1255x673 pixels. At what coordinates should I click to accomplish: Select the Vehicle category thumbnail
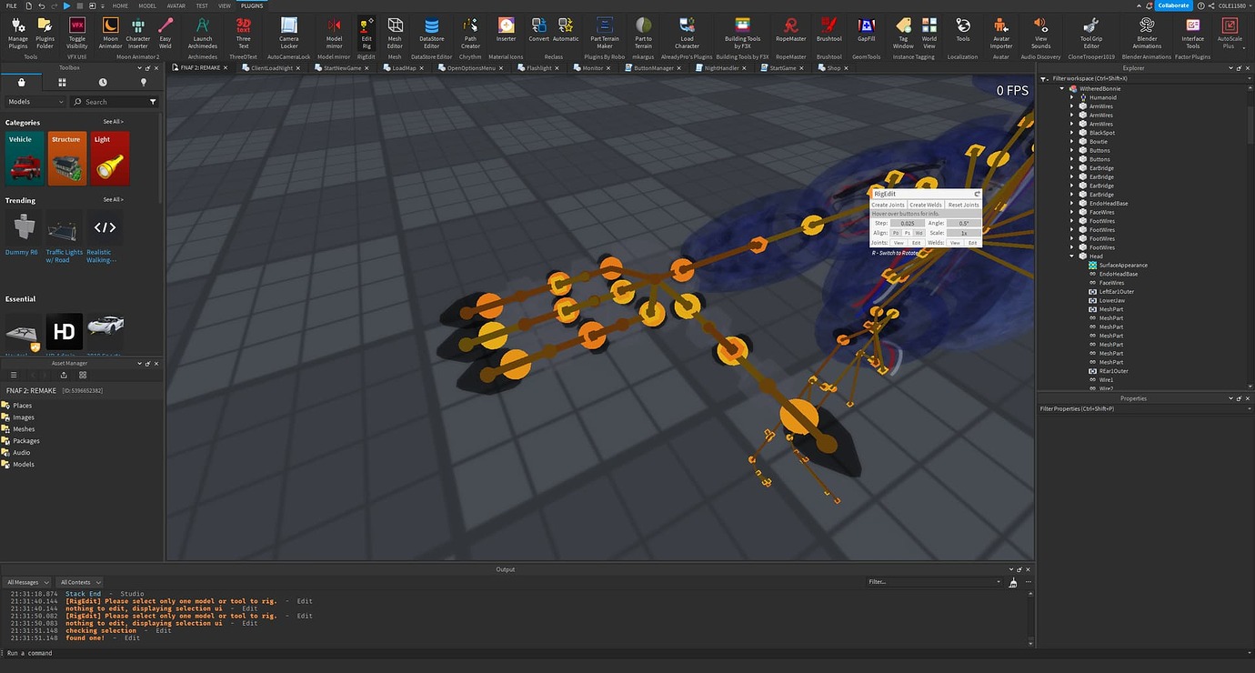[23, 158]
